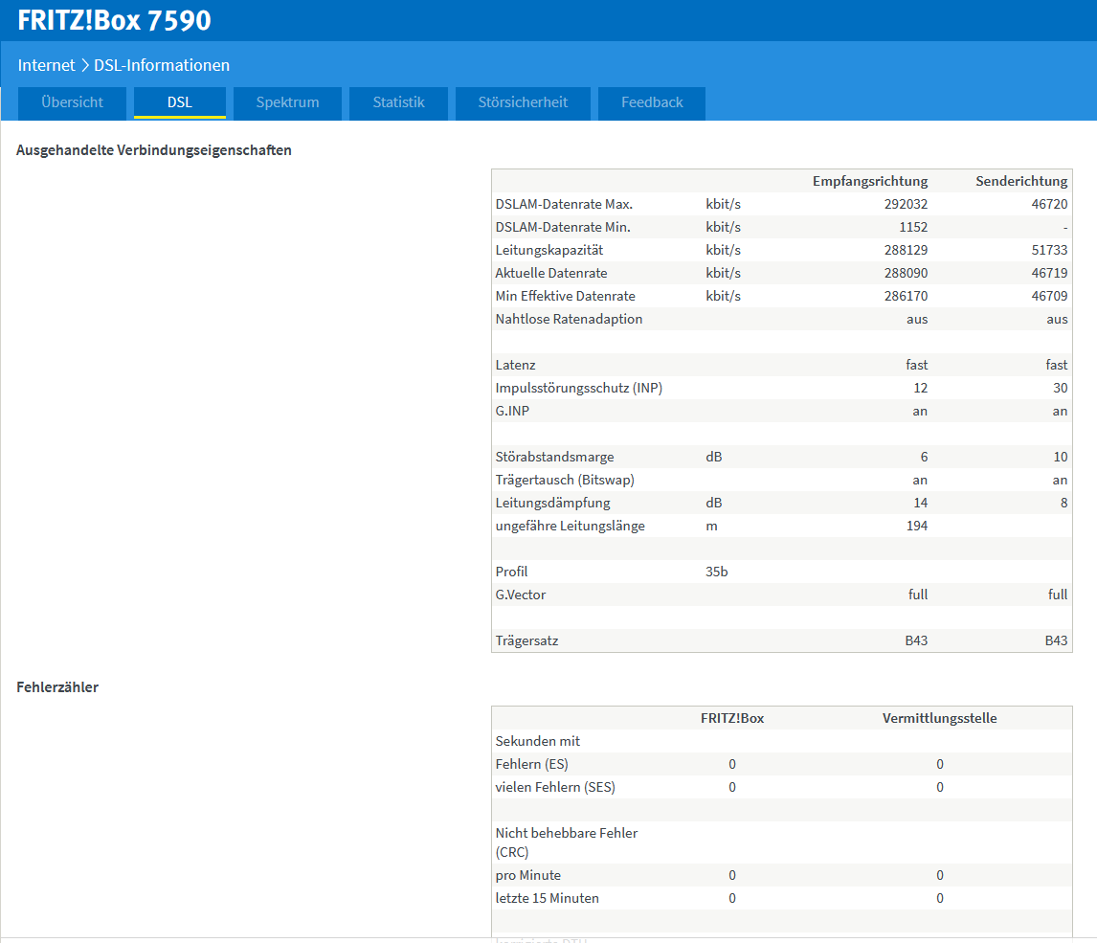Viewport: 1097px width, 943px height.
Task: Select the Vermittlungsstelle column header
Action: [940, 718]
